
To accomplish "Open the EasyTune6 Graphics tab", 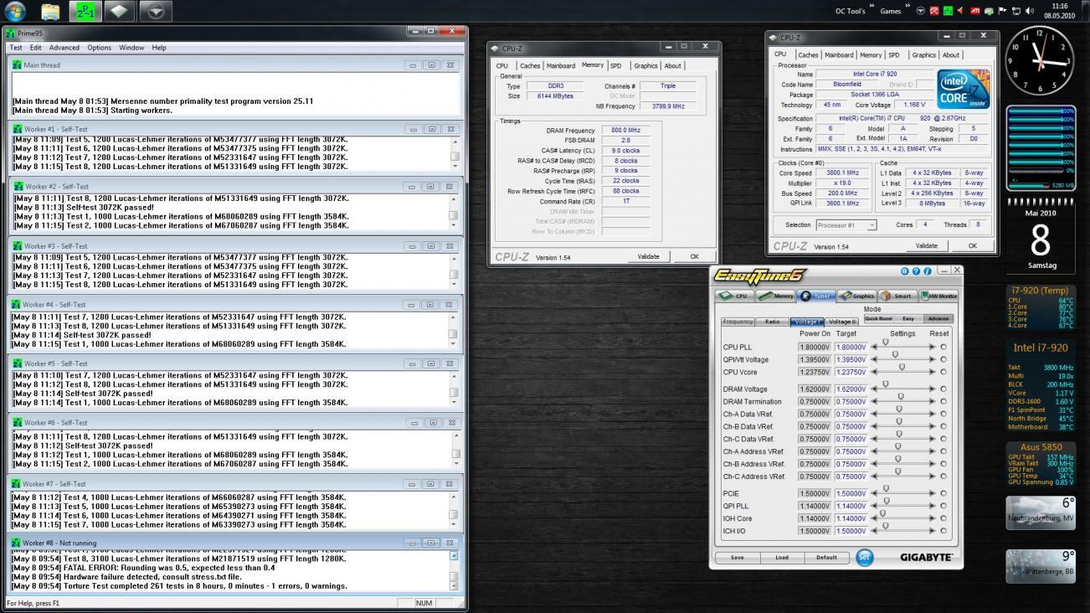I will click(x=856, y=296).
